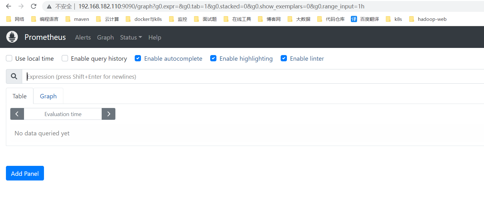484x206 pixels.
Task: Click the magnifying glass search icon
Action: click(x=14, y=77)
